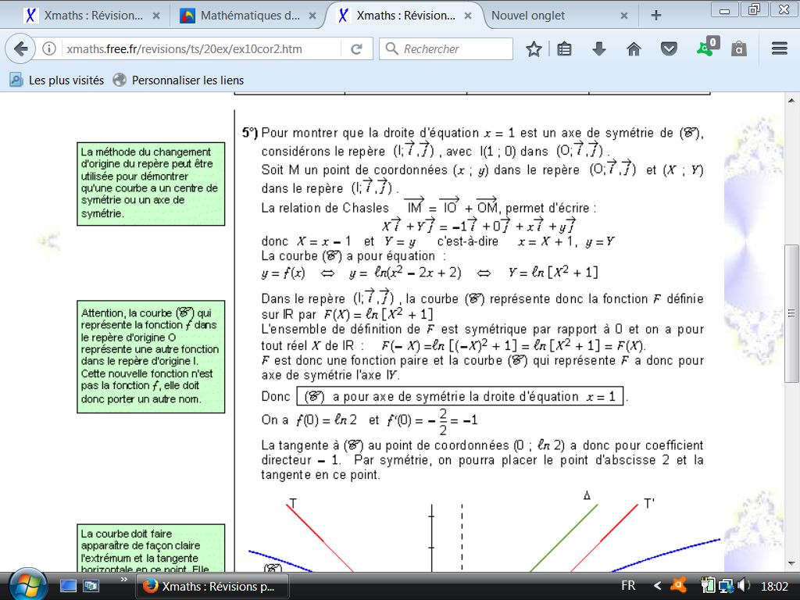Expand quick launch overflow chevron
The width and height of the screenshot is (800, 600).
tap(123, 579)
